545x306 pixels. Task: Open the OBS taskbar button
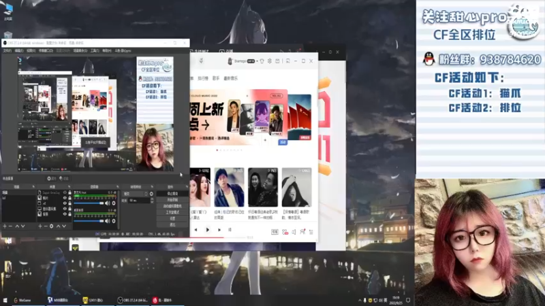click(x=133, y=300)
